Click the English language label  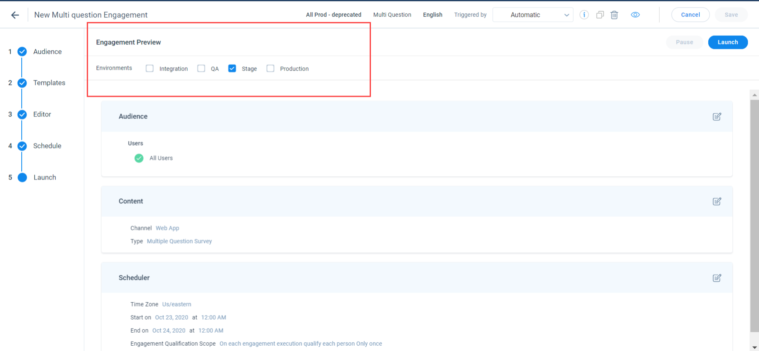click(x=433, y=15)
